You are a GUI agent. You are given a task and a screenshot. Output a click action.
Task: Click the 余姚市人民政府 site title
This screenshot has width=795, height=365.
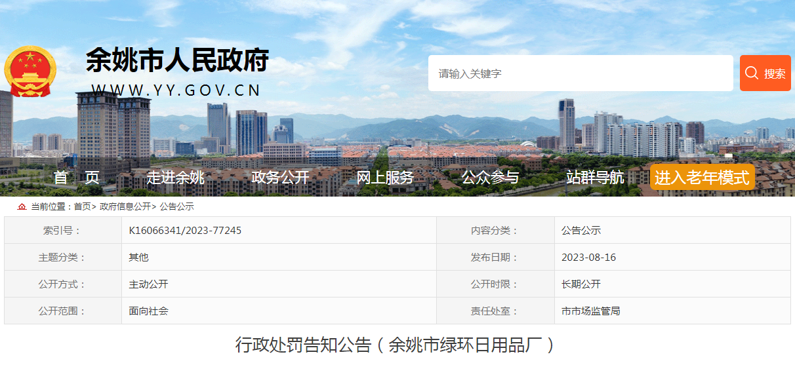(x=177, y=61)
